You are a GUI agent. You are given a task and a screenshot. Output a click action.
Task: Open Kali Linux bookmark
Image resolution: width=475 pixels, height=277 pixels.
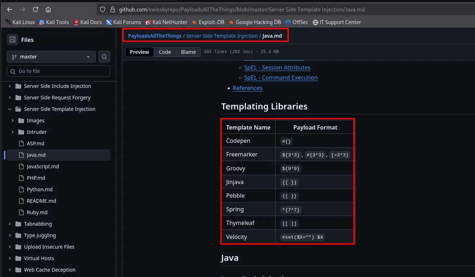[20, 22]
